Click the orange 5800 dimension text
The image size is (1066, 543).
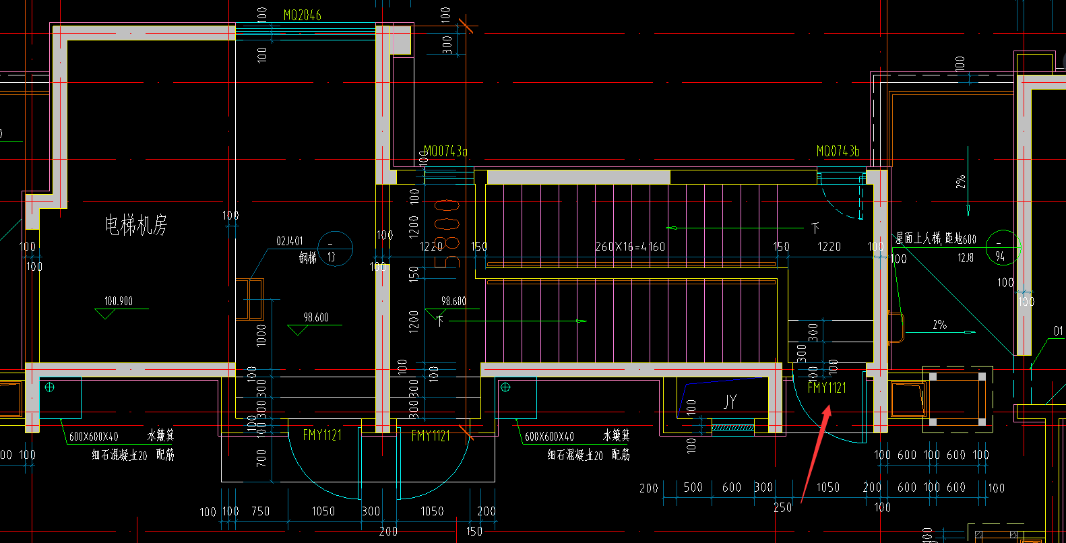tap(449, 233)
